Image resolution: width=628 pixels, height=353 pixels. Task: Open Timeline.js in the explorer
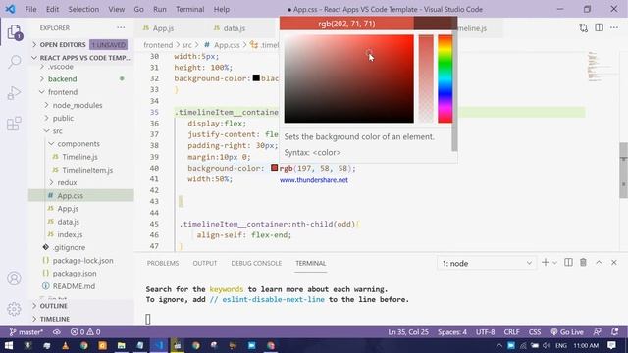coord(79,157)
